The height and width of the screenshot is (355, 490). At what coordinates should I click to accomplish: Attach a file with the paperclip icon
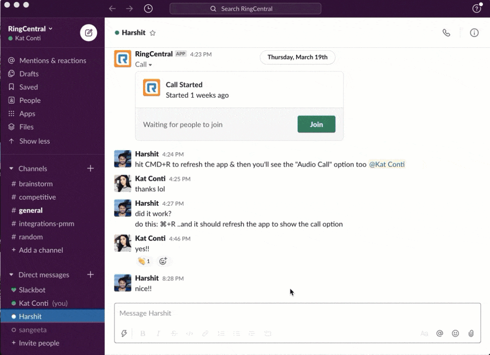(471, 333)
